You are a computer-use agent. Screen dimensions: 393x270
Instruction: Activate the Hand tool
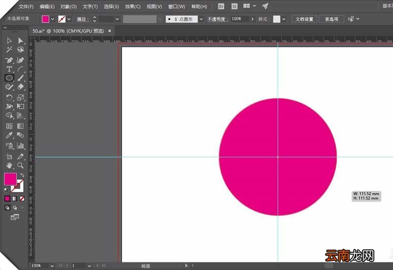click(x=9, y=166)
